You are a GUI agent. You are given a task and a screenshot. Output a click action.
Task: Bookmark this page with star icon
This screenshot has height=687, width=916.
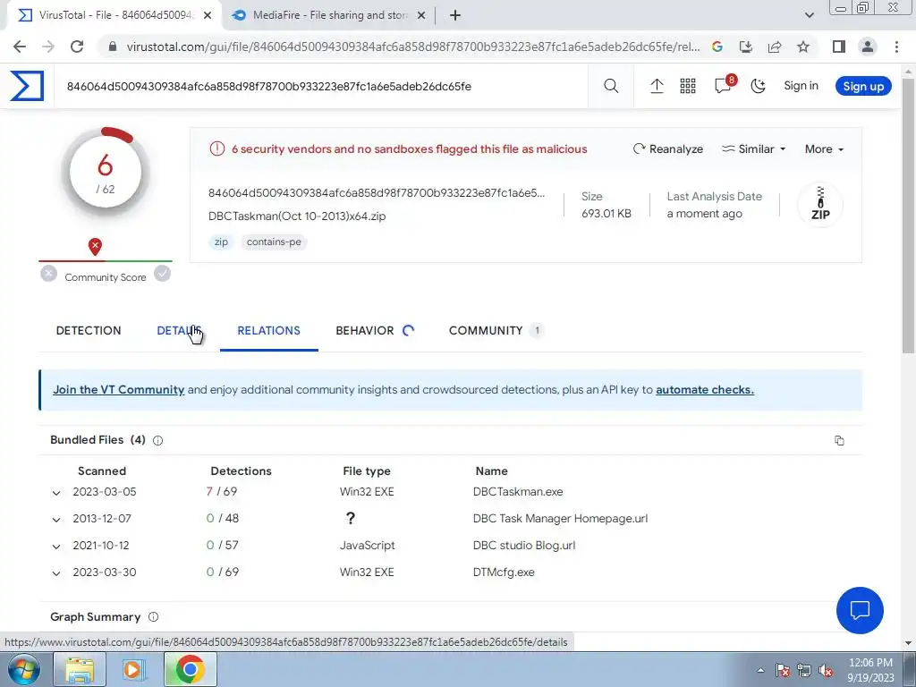click(803, 47)
